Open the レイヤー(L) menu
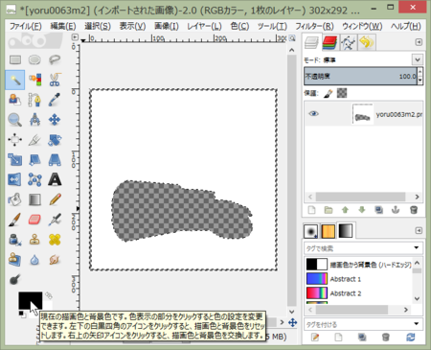The width and height of the screenshot is (431, 350). coord(204,26)
